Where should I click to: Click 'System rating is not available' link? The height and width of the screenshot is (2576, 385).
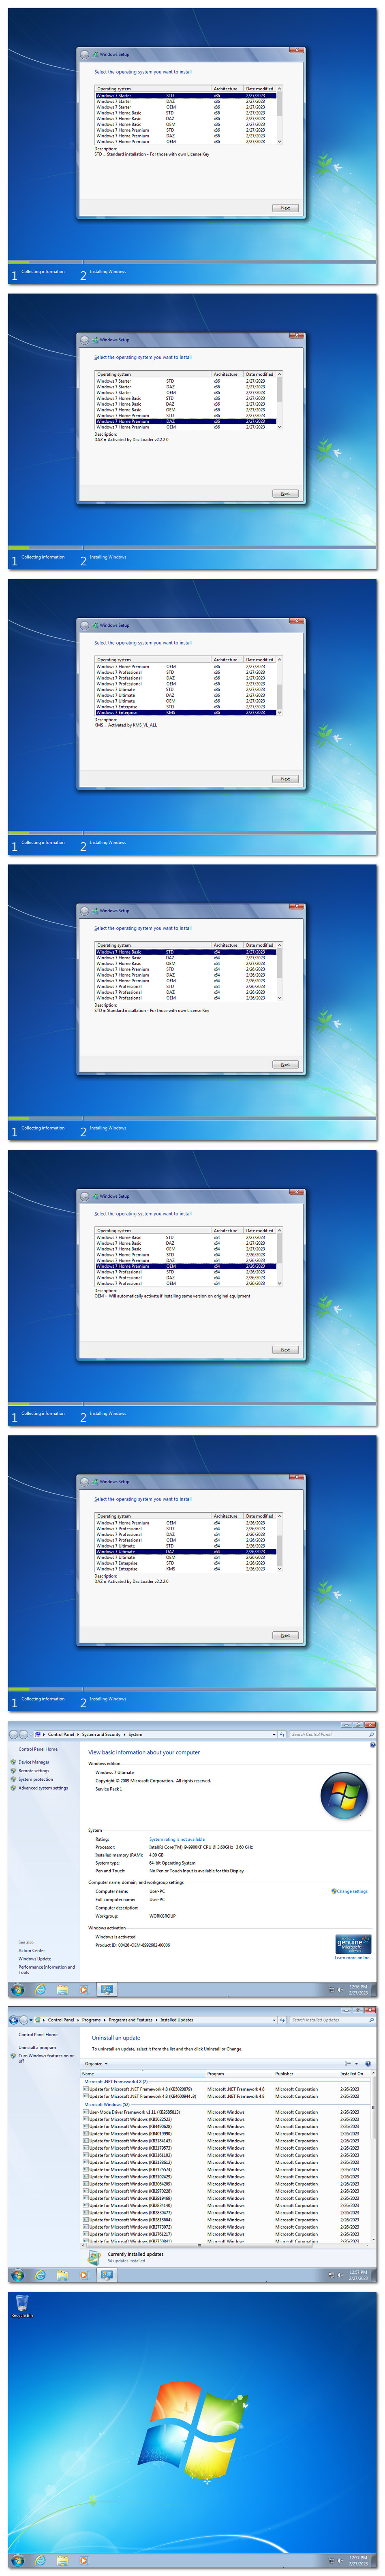(x=177, y=1839)
